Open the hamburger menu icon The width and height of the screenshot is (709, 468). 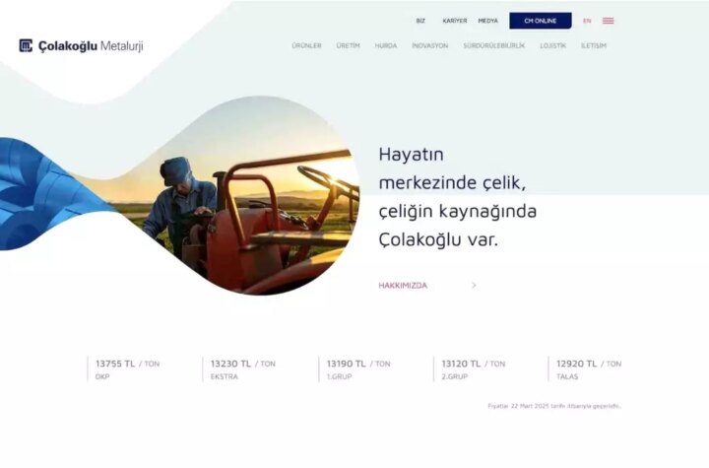point(609,21)
